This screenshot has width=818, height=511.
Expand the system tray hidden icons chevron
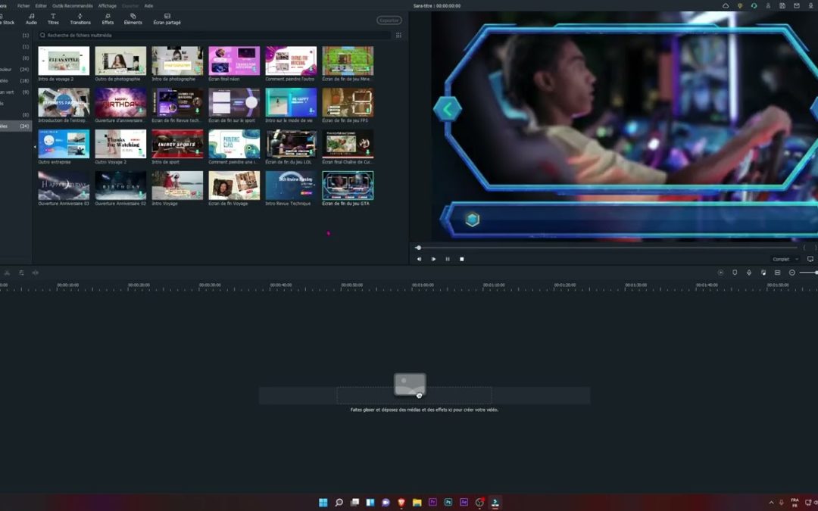[772, 503]
